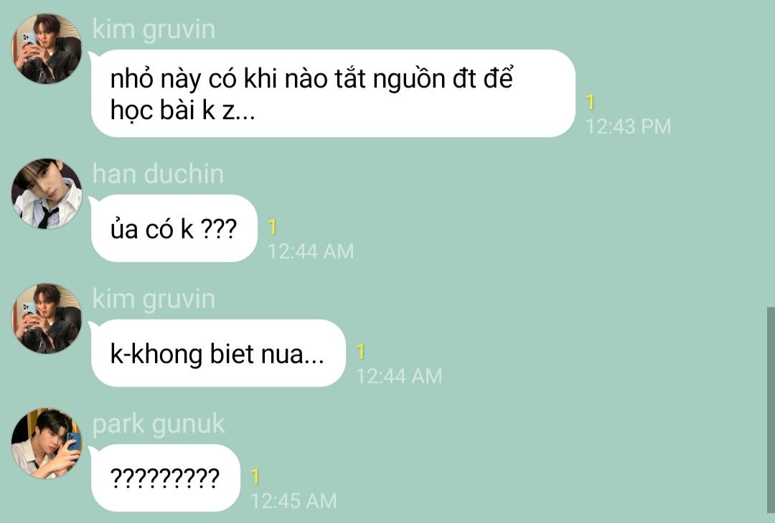This screenshot has height=523, width=775.
Task: Select the 'ủa có k ???' message bubble
Action: (174, 228)
